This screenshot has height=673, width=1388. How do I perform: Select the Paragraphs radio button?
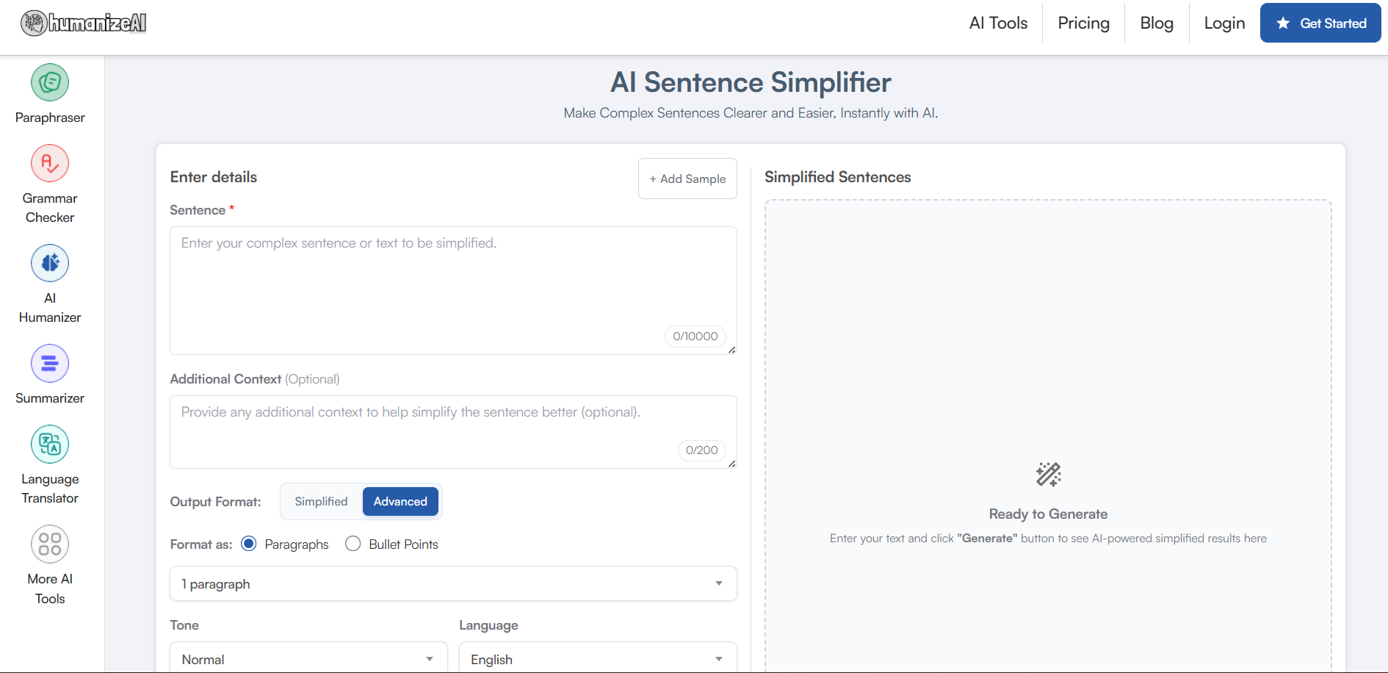coord(249,544)
